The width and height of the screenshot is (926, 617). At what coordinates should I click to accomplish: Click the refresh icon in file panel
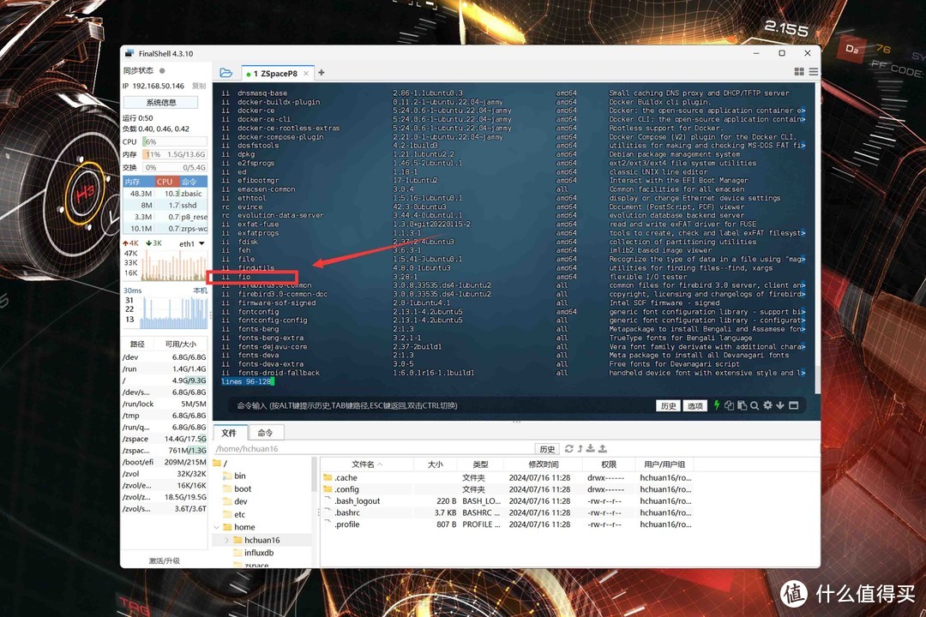coord(569,448)
